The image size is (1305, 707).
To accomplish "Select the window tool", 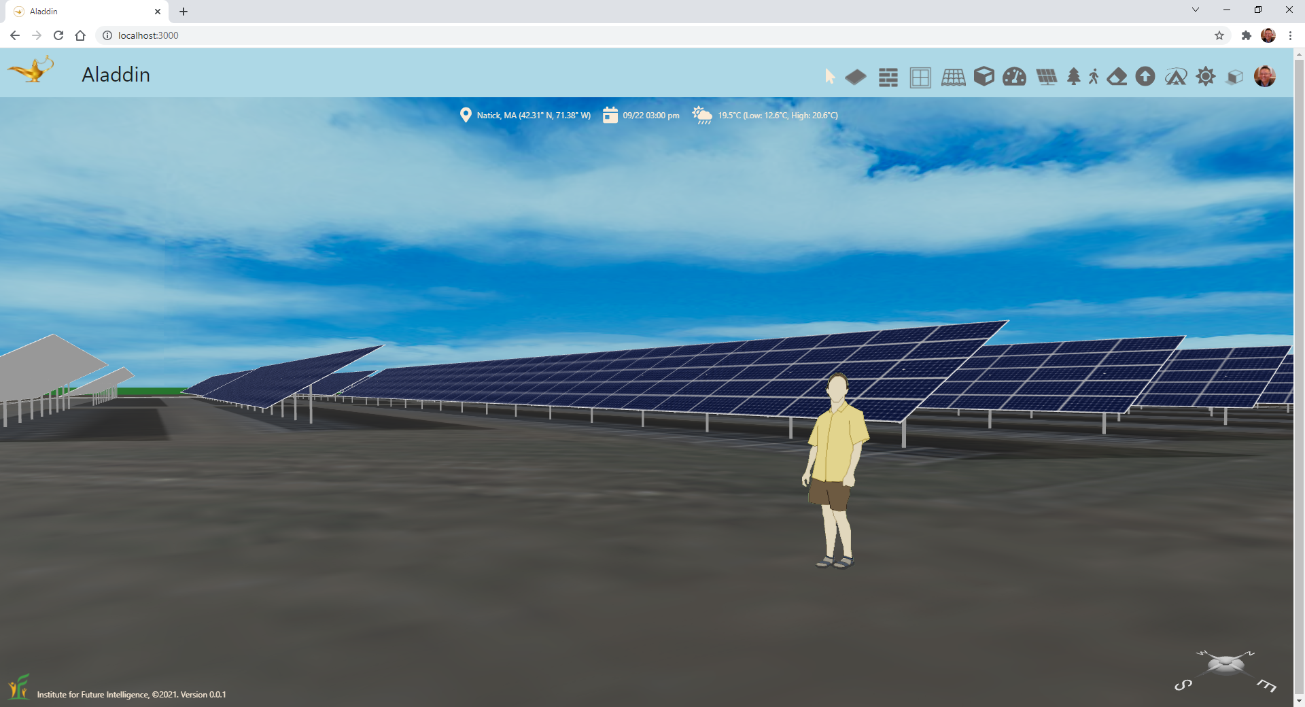I will pyautogui.click(x=920, y=77).
